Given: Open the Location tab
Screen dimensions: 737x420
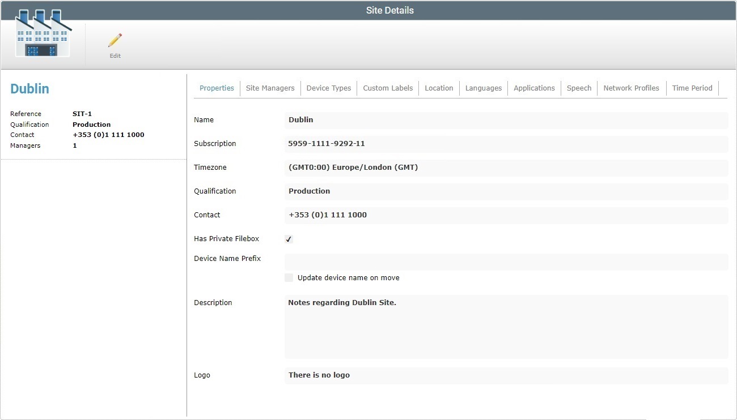Looking at the screenshot, I should pyautogui.click(x=439, y=88).
